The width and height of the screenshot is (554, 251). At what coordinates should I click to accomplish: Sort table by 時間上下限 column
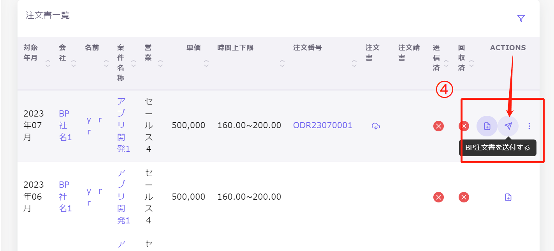click(282, 63)
